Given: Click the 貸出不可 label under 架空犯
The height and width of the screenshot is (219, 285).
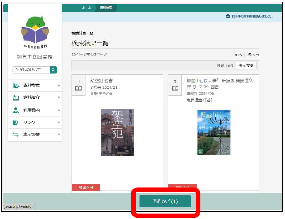Looking at the screenshot, I should (x=86, y=187).
